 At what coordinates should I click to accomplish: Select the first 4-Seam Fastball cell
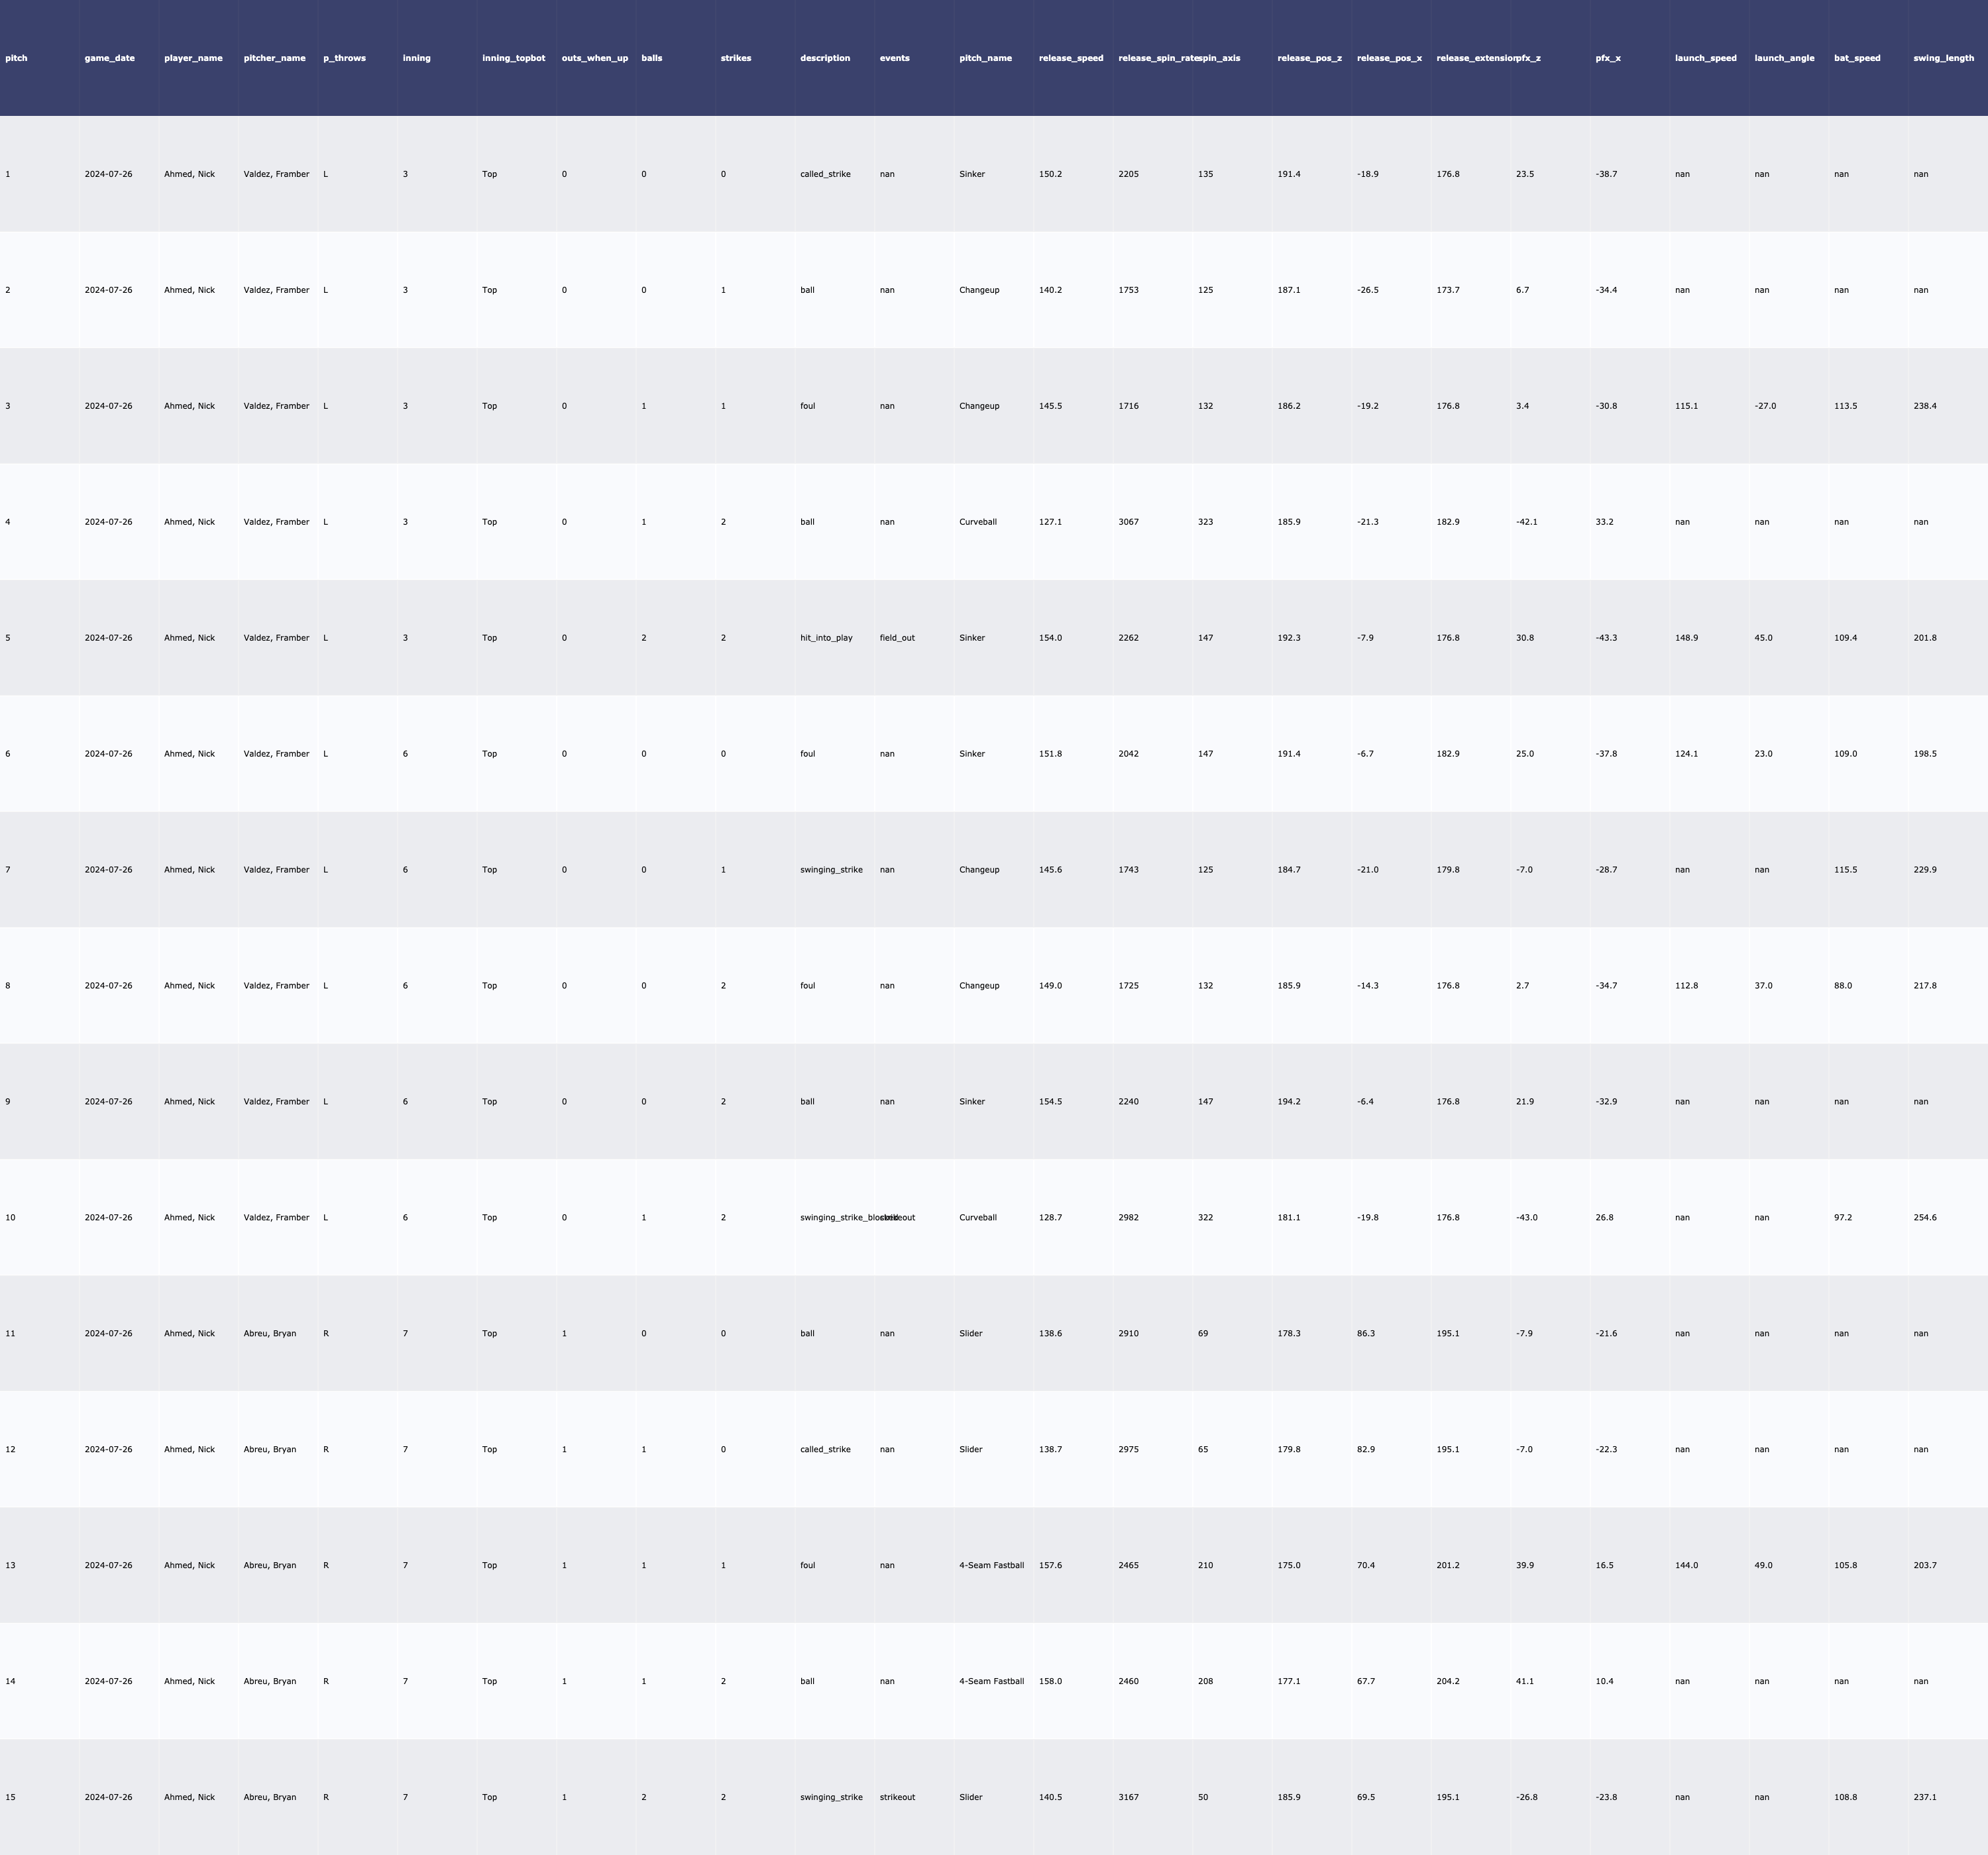pos(991,1565)
